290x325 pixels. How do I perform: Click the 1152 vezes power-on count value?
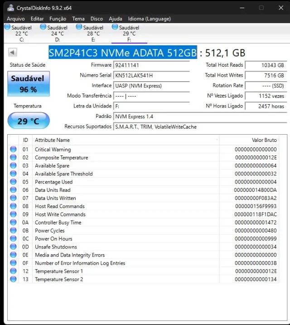[x=266, y=96]
